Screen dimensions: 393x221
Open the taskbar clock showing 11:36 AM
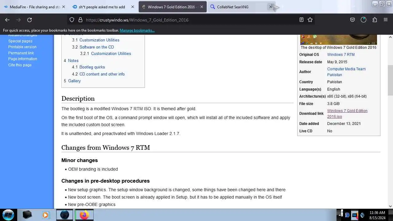pyautogui.click(x=377, y=215)
